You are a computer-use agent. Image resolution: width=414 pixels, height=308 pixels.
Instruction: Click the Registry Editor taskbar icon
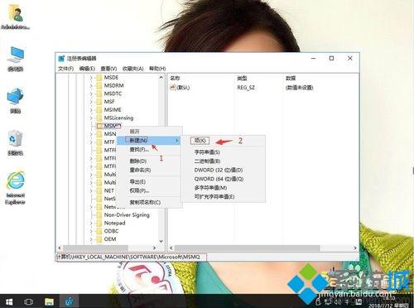70,301
